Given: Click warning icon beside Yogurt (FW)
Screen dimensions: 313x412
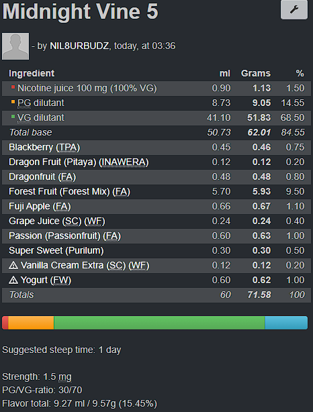Looking at the screenshot, I should tap(13, 280).
